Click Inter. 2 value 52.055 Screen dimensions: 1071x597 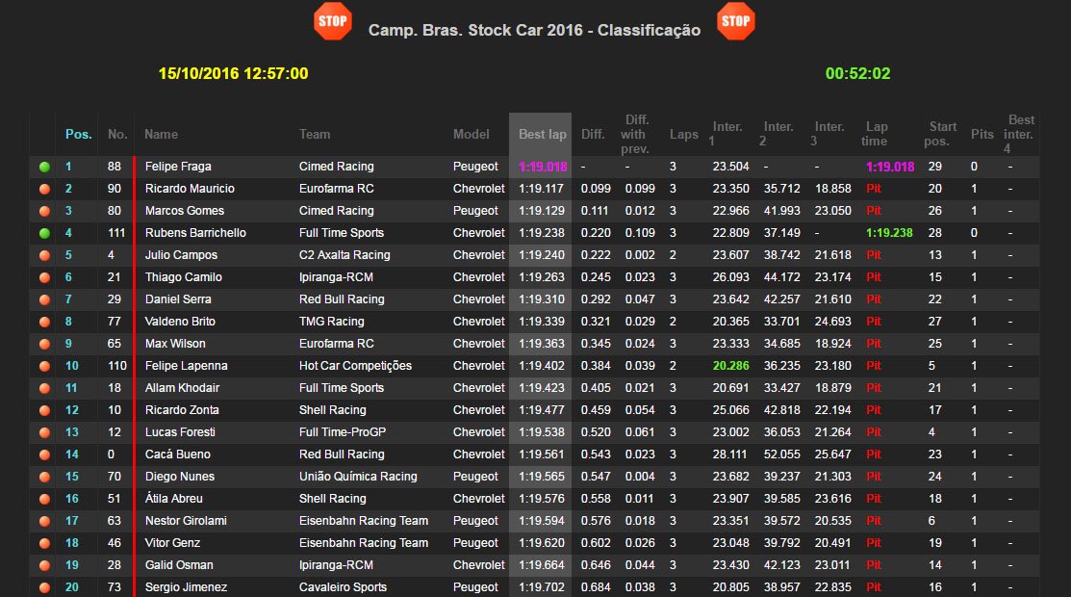[782, 454]
